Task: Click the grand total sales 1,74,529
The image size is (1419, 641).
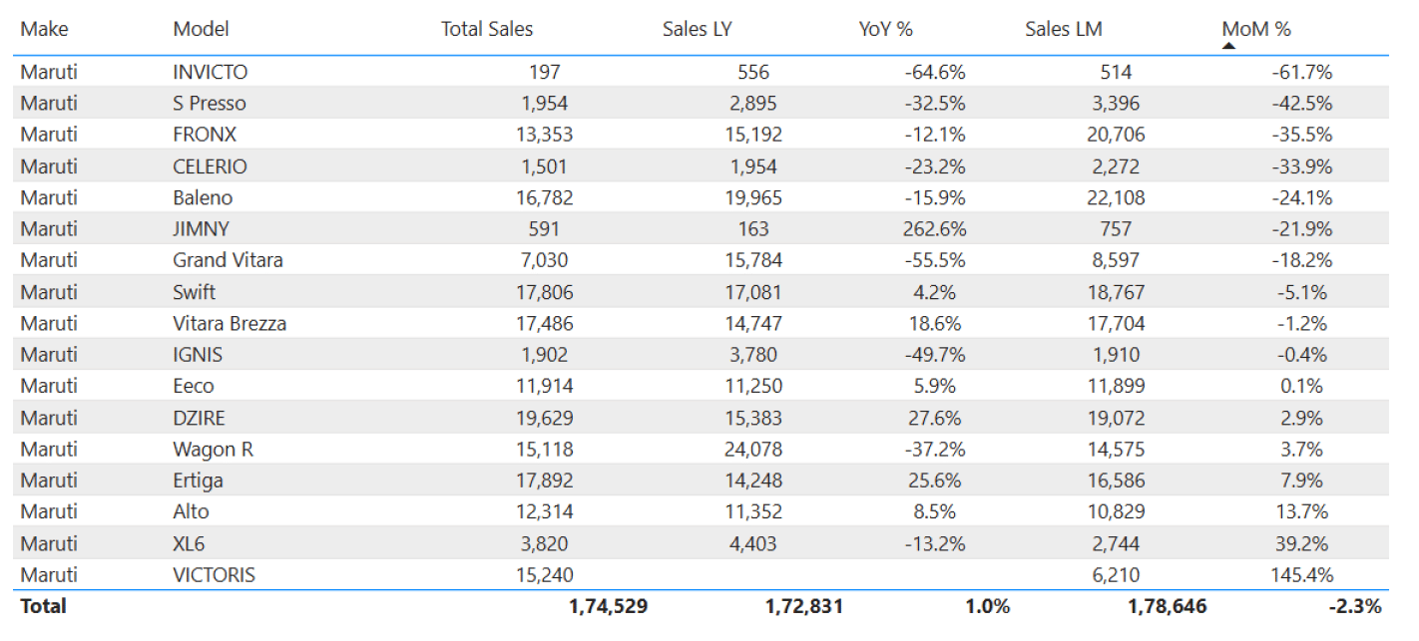Action: tap(608, 606)
